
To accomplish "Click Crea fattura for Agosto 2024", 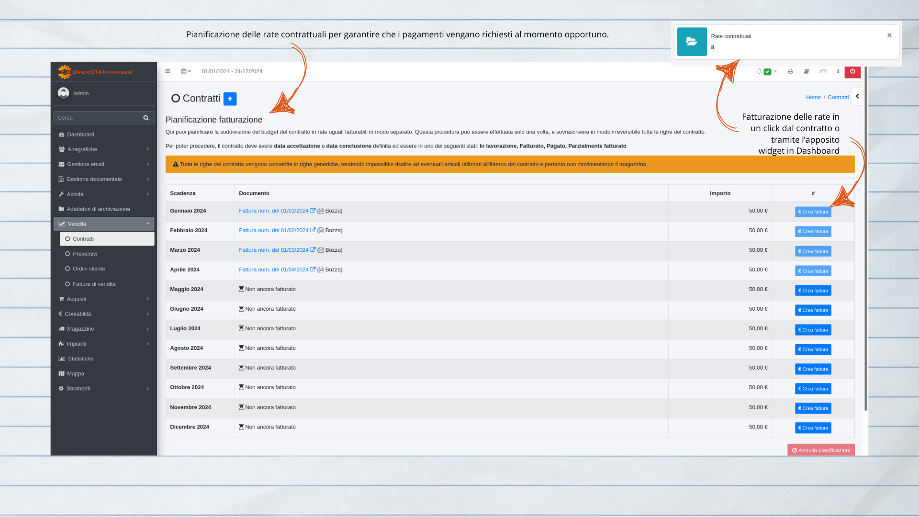I will 813,349.
